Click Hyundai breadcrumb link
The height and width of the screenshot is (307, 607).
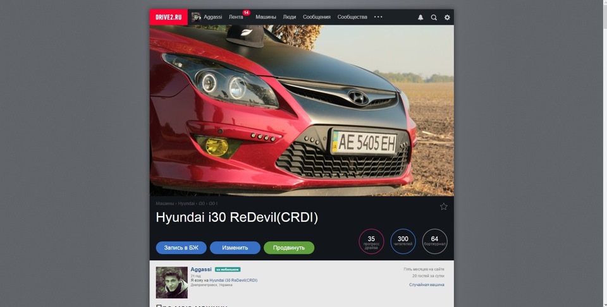[x=186, y=203]
